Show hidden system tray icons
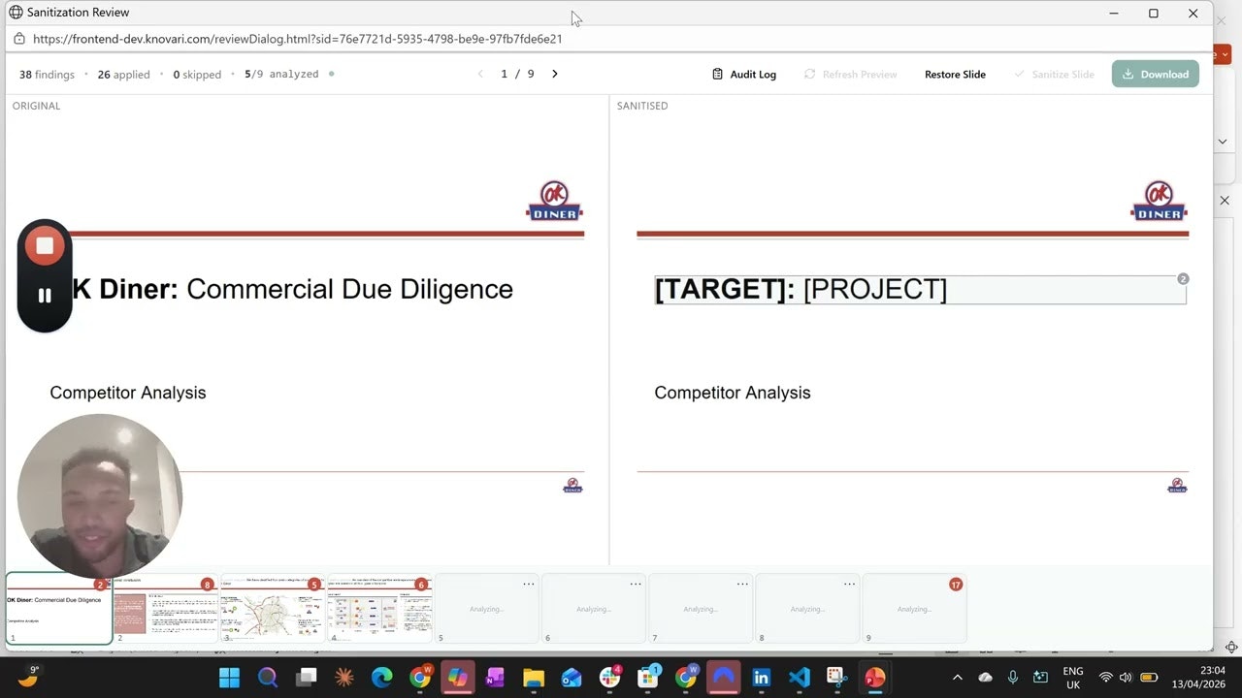 click(x=958, y=677)
